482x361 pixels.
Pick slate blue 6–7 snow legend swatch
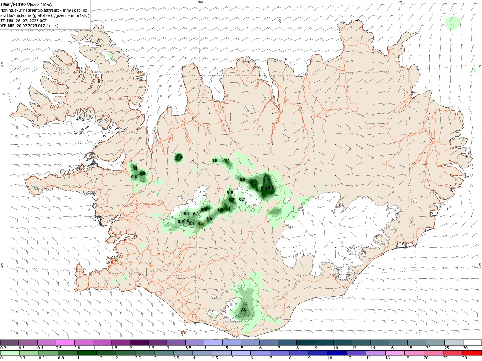pos(268,343)
